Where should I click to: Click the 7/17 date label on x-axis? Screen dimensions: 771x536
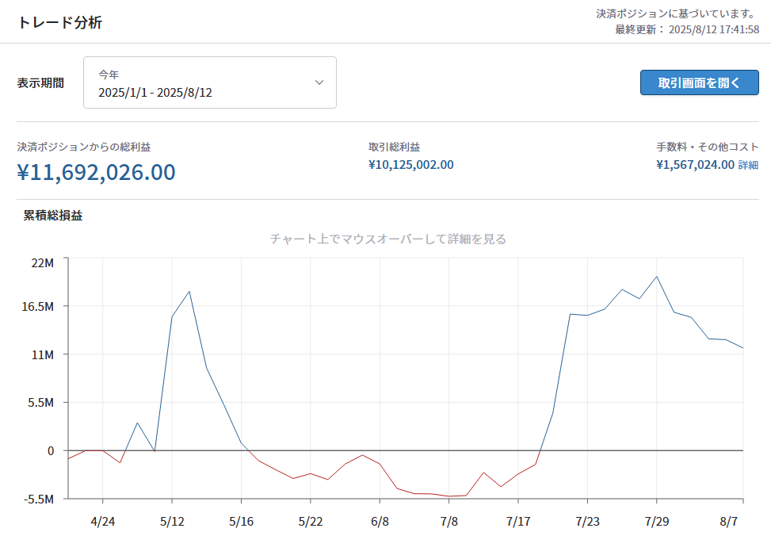coord(518,521)
